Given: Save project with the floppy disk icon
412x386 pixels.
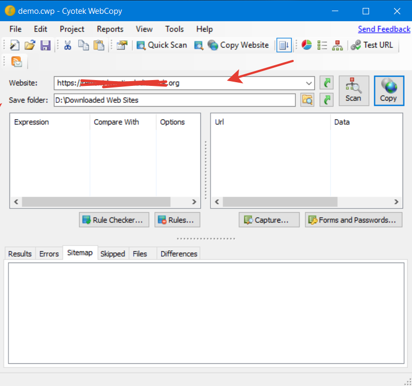Looking at the screenshot, I should coord(46,45).
